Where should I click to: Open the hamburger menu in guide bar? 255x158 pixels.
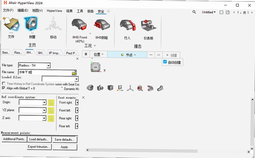pos(86,54)
